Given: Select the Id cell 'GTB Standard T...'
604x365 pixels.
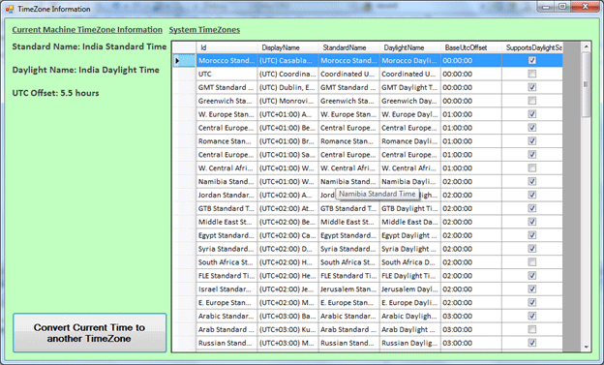Looking at the screenshot, I should tap(226, 208).
